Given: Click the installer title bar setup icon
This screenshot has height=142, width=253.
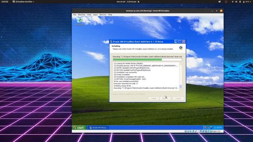Looking at the screenshot, I should (x=111, y=42).
